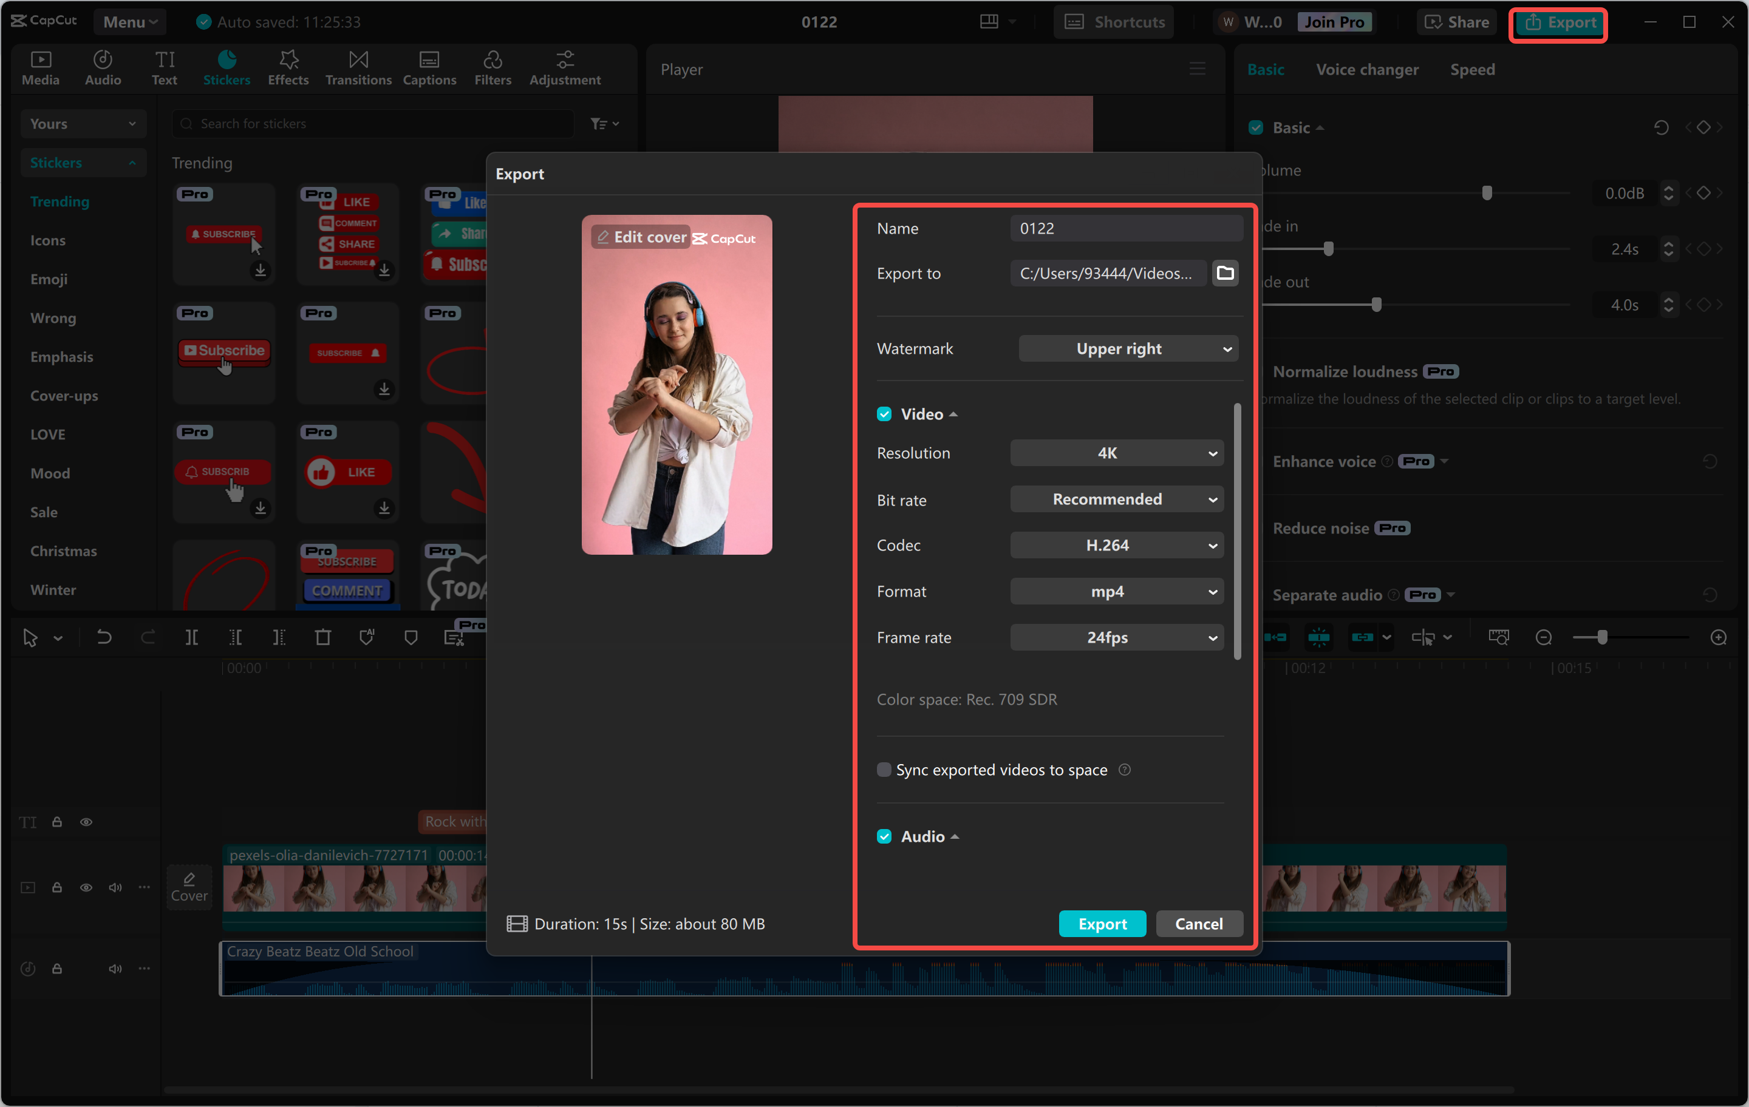Open the Menu in title bar
Image resolution: width=1749 pixels, height=1107 pixels.
point(129,22)
